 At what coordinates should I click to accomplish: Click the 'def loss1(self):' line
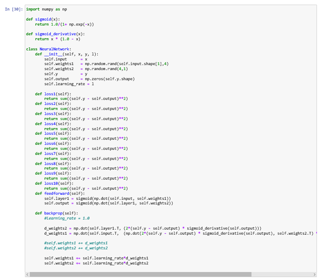point(53,94)
